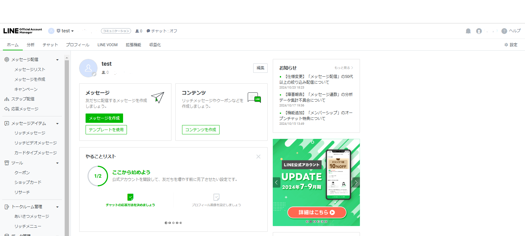Click the コンテンツを作成 button
The image size is (525, 236).
click(201, 130)
